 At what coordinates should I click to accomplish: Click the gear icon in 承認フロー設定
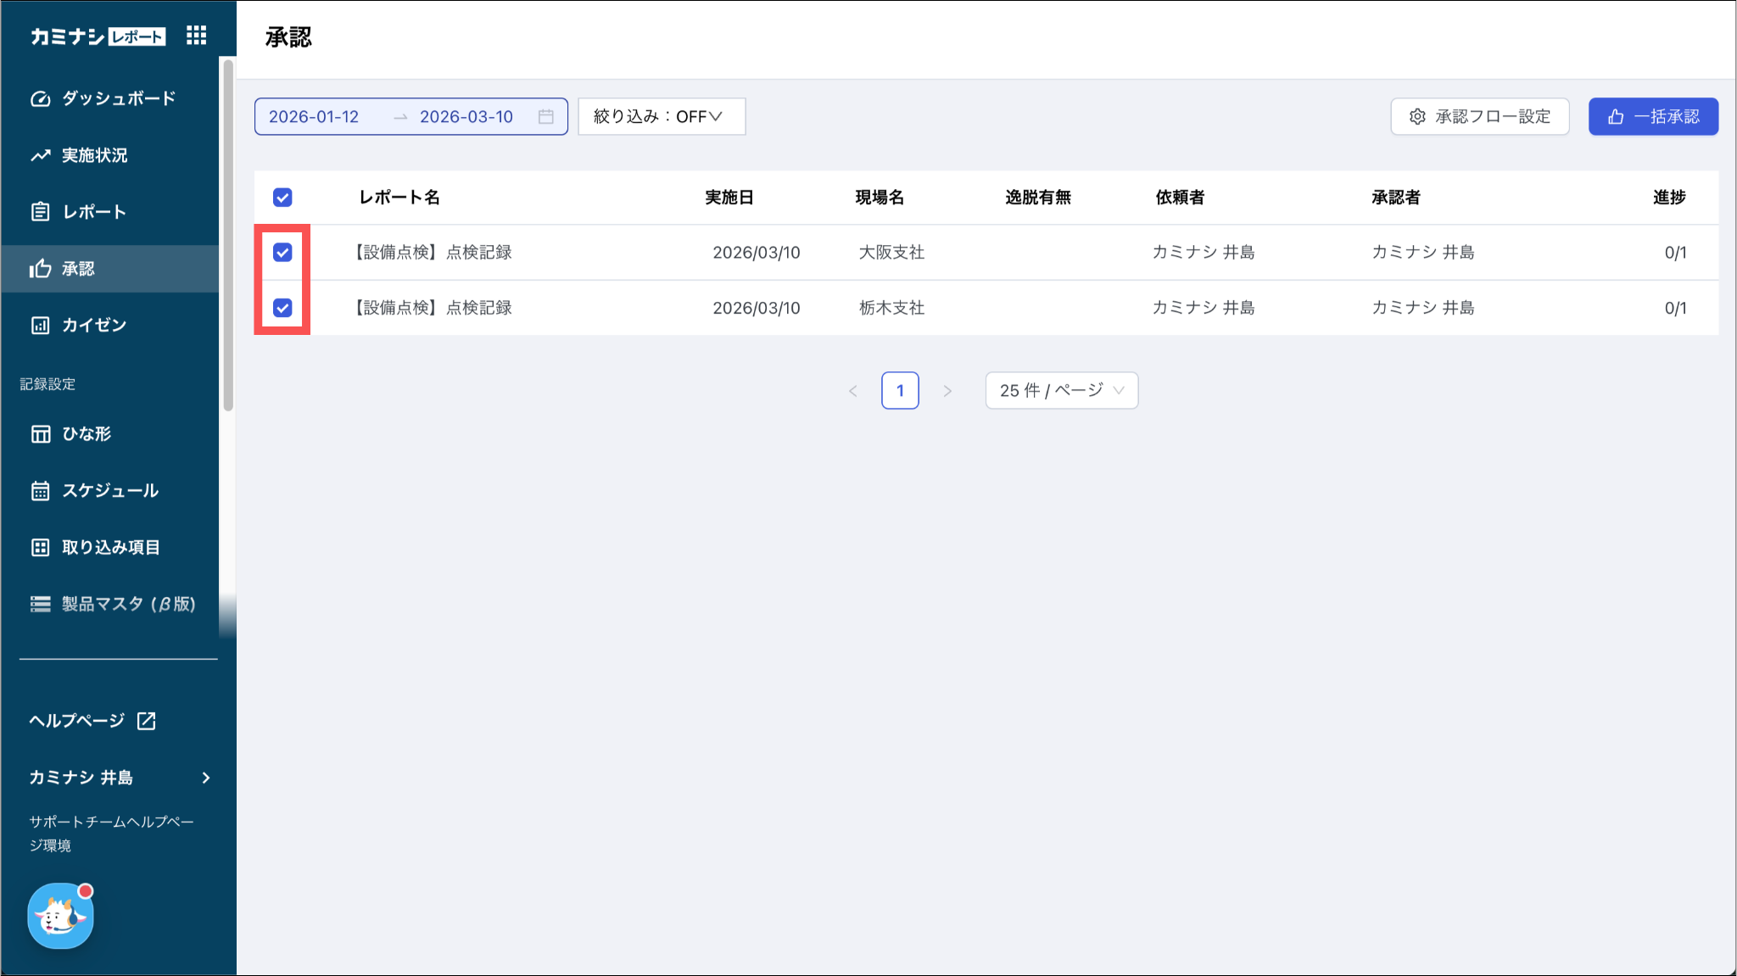[1417, 117]
